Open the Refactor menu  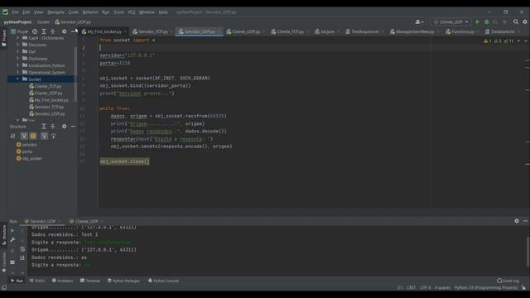coord(90,12)
